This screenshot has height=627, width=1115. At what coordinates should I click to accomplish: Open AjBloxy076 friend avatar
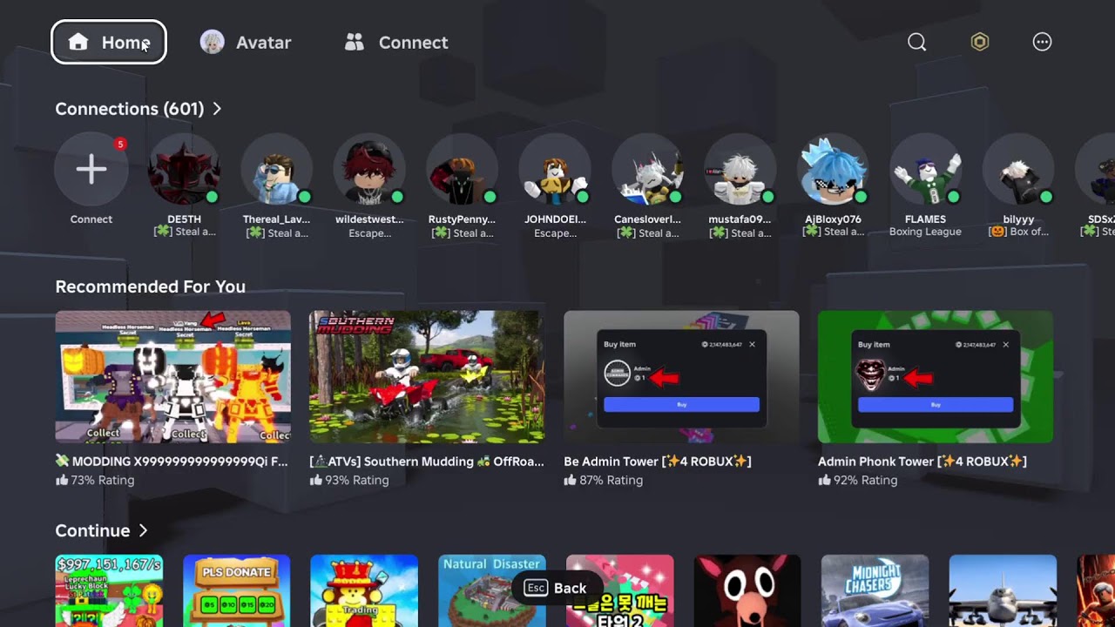[x=833, y=169]
